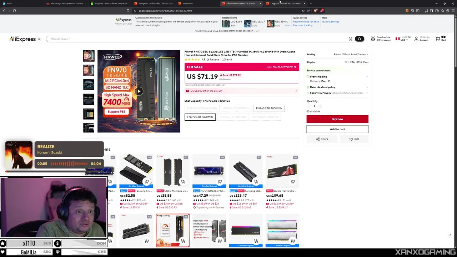
Task: Switch to the Mainsense browser tab
Action: tap(197, 4)
